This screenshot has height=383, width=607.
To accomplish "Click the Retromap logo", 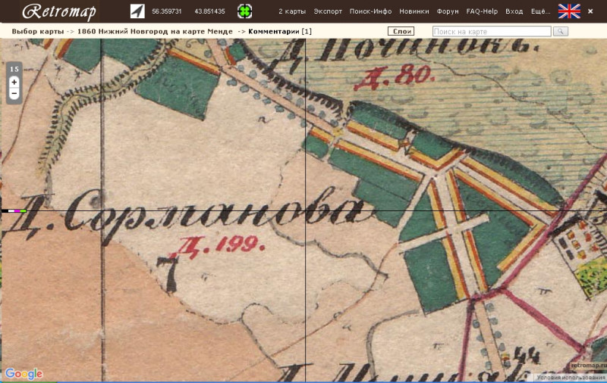I will pos(59,11).
